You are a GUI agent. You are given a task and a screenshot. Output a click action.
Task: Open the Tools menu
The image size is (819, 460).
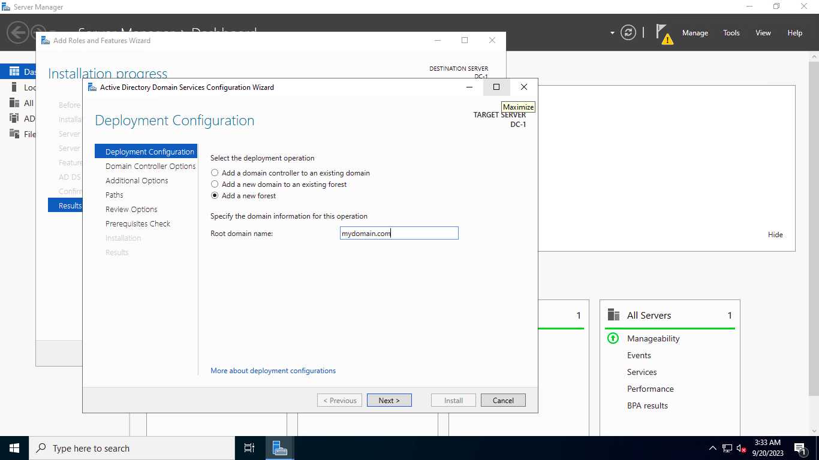coord(731,32)
